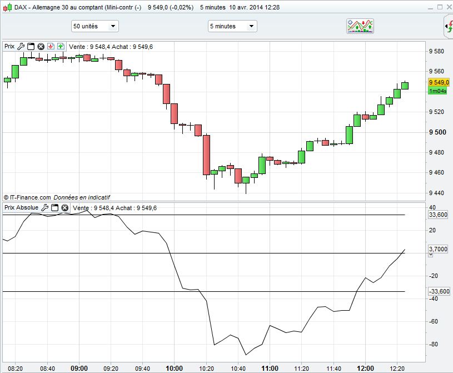Select the 3,7000 indicator value label
The height and width of the screenshot is (373, 453).
438,249
